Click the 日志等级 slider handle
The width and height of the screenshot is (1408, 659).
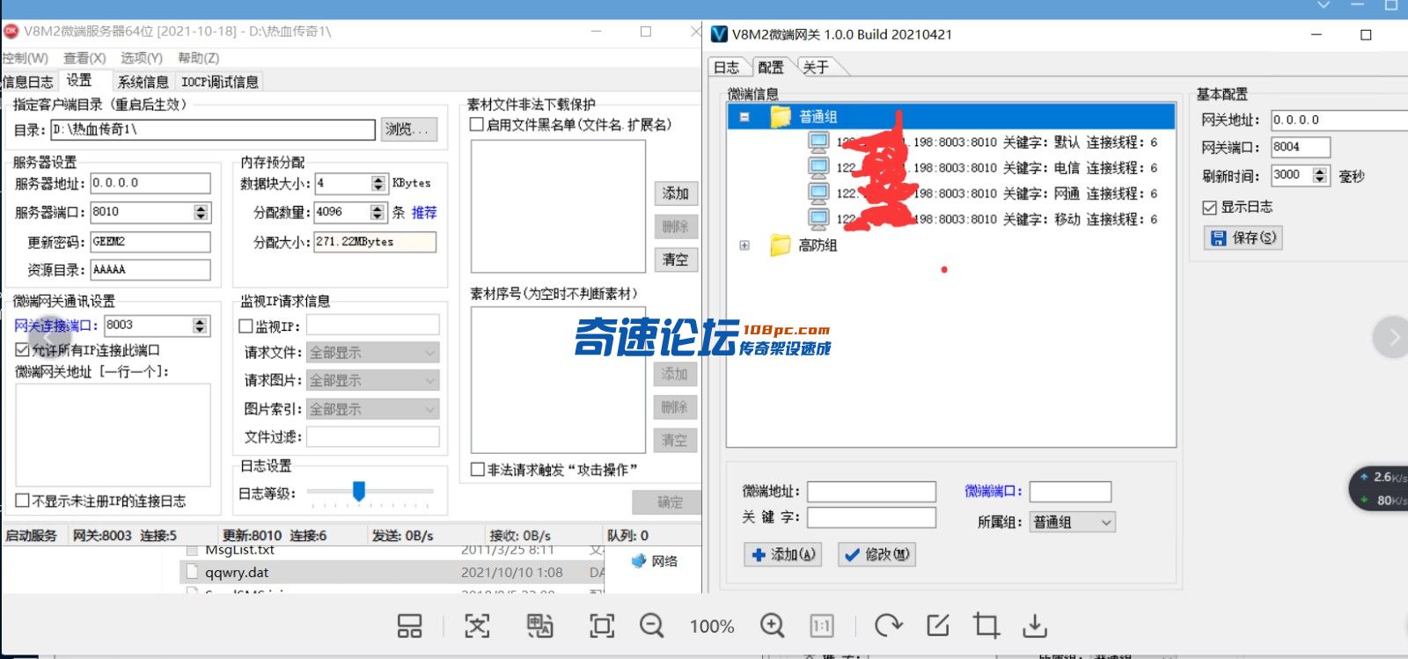pyautogui.click(x=358, y=490)
